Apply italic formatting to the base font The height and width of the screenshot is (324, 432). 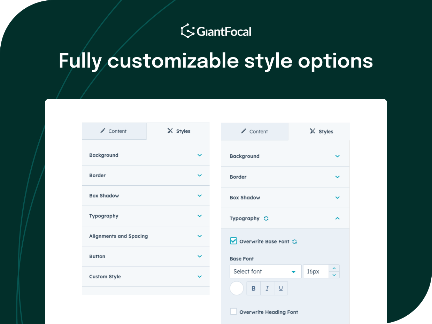267,288
